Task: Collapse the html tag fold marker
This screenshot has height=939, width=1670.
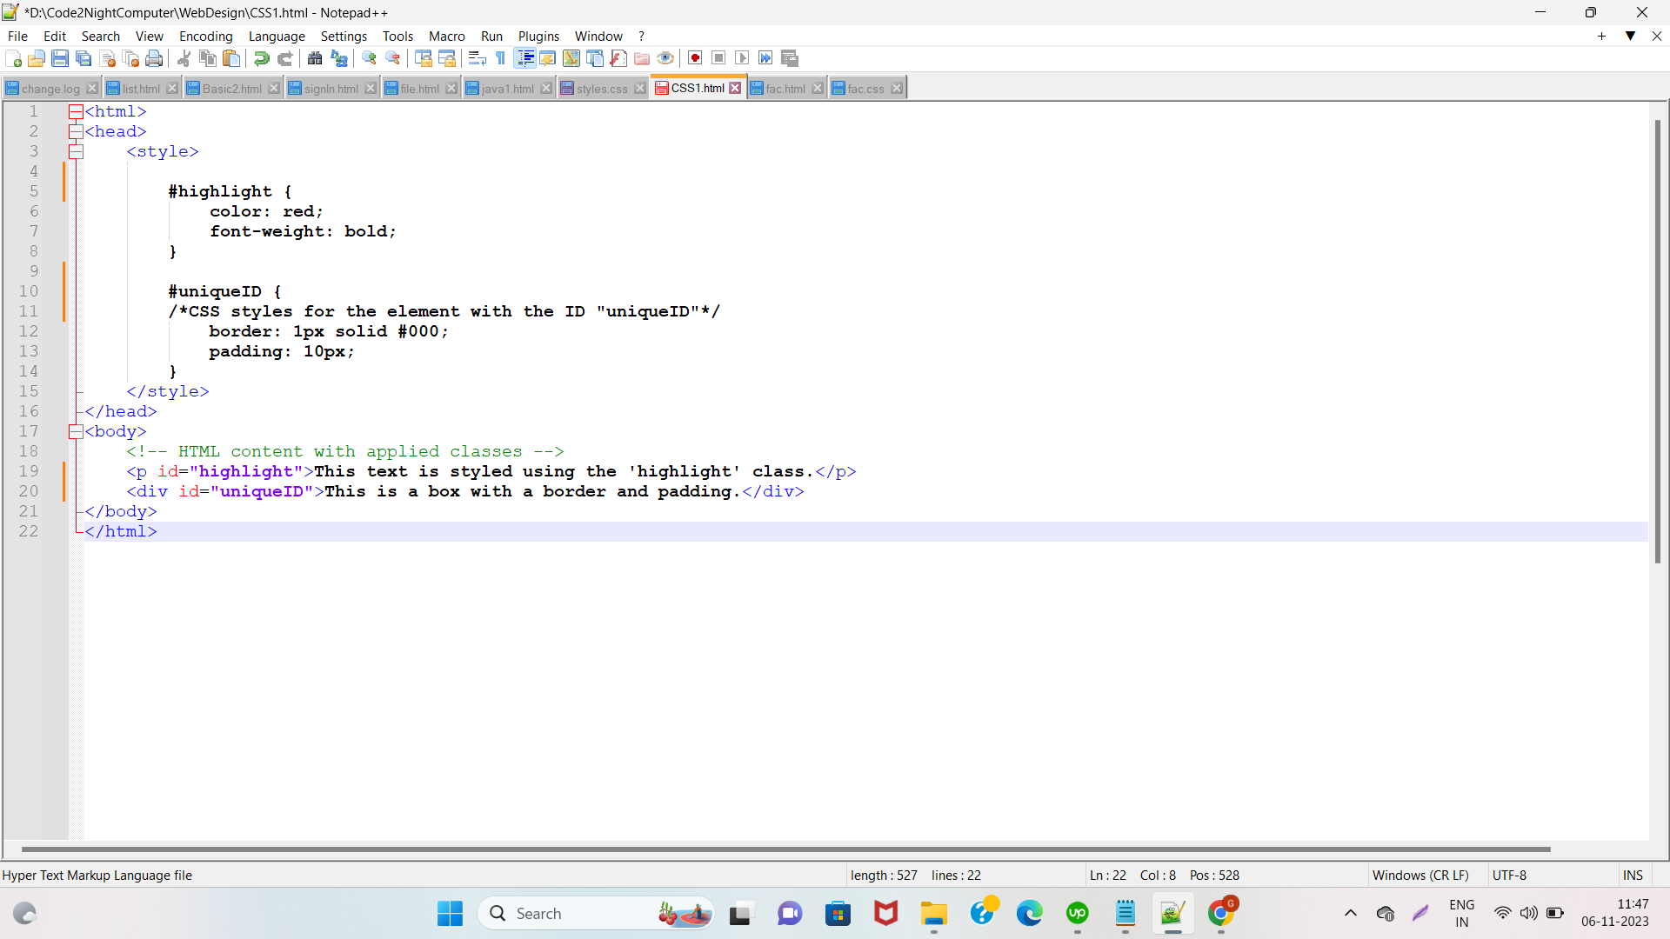Action: point(76,111)
